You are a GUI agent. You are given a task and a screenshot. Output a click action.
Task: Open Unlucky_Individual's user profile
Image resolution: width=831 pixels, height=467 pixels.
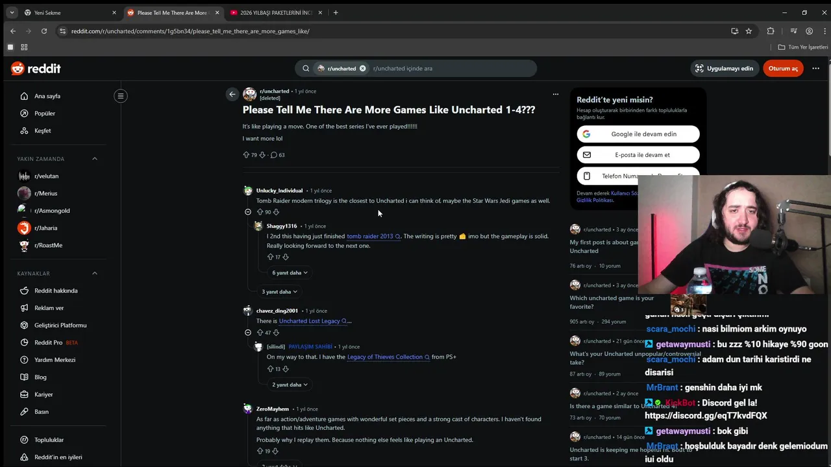[x=279, y=191]
